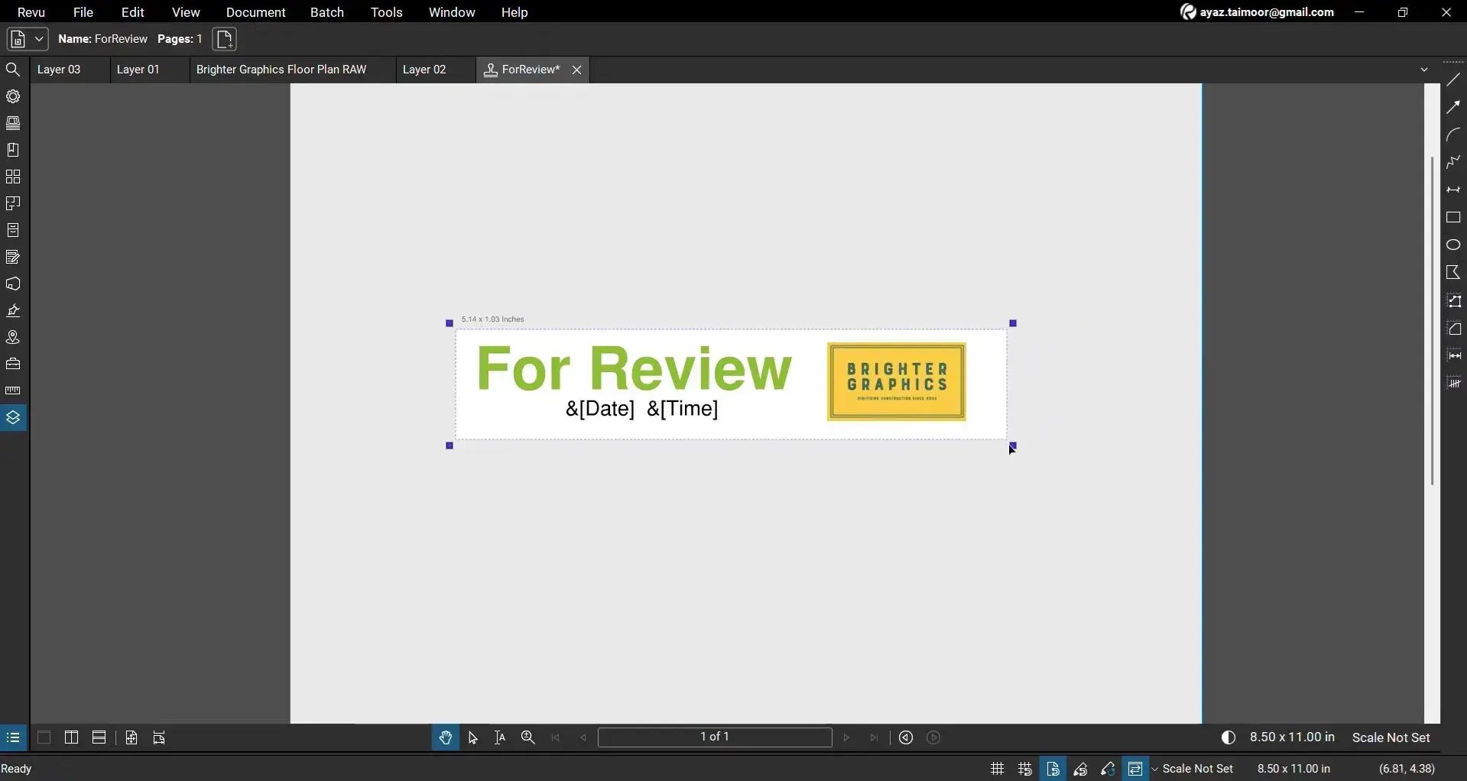Image resolution: width=1467 pixels, height=781 pixels.
Task: Select the Arc markup tool
Action: (1453, 134)
